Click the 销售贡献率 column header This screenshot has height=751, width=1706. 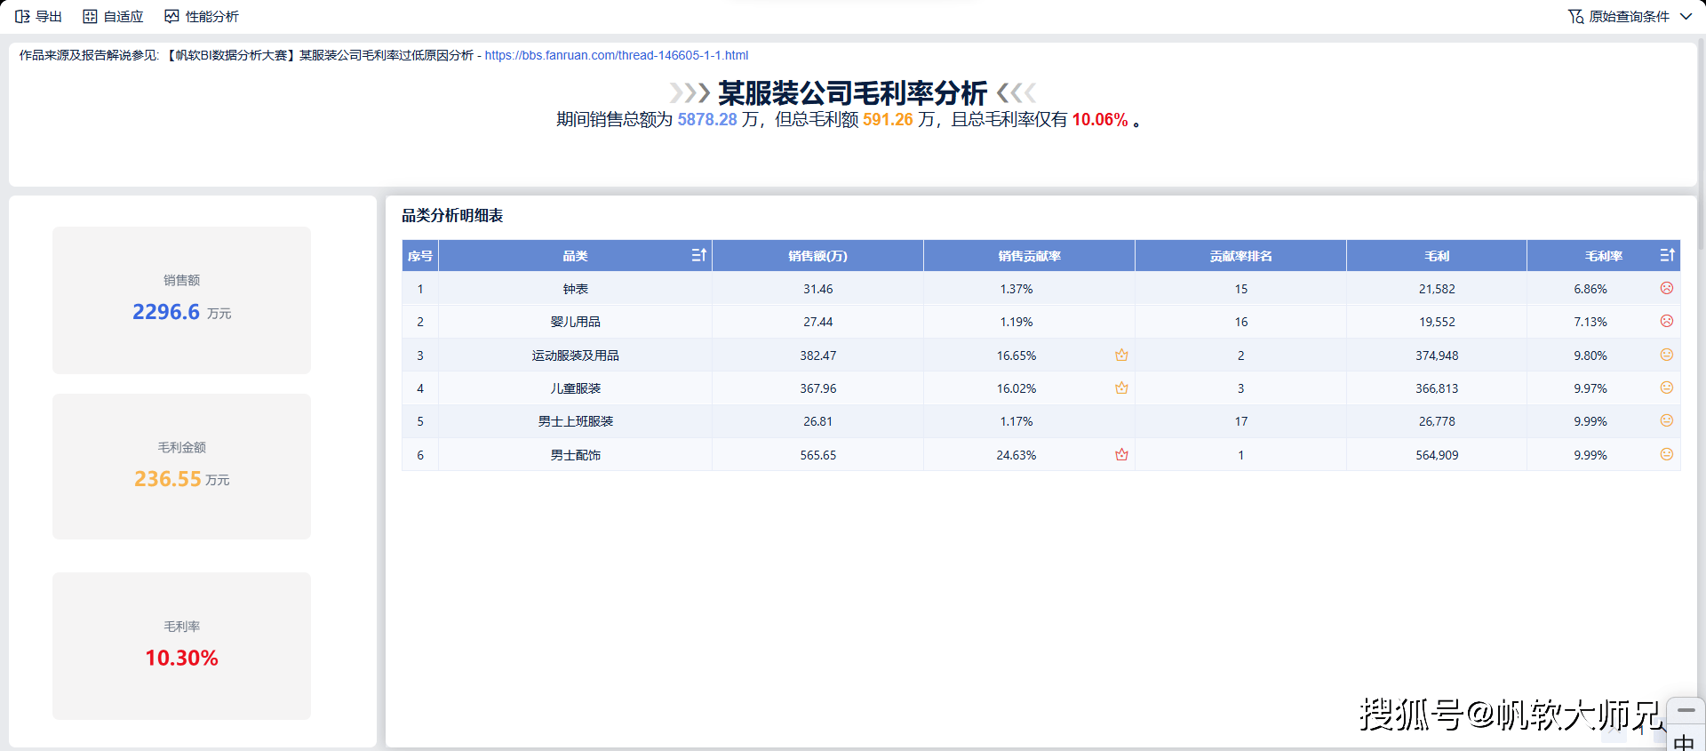(1029, 256)
